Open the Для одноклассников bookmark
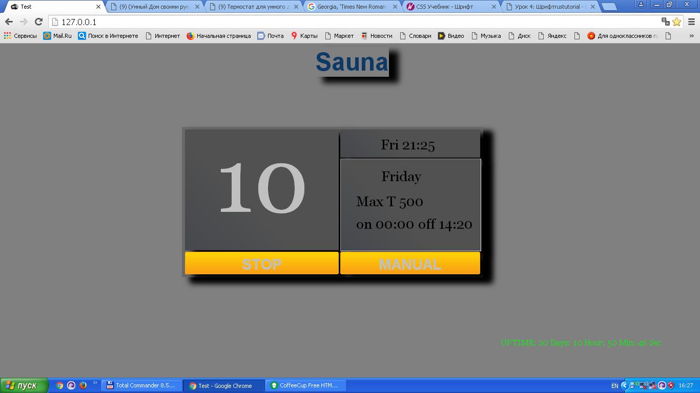The image size is (700, 393). coord(623,36)
